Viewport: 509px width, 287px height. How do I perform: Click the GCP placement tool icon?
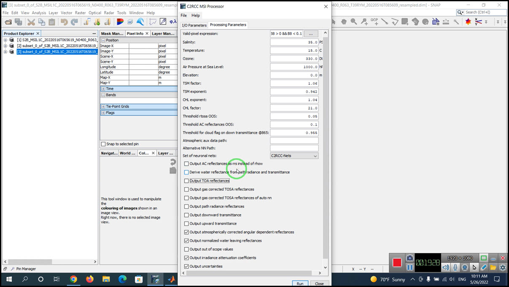point(374,22)
